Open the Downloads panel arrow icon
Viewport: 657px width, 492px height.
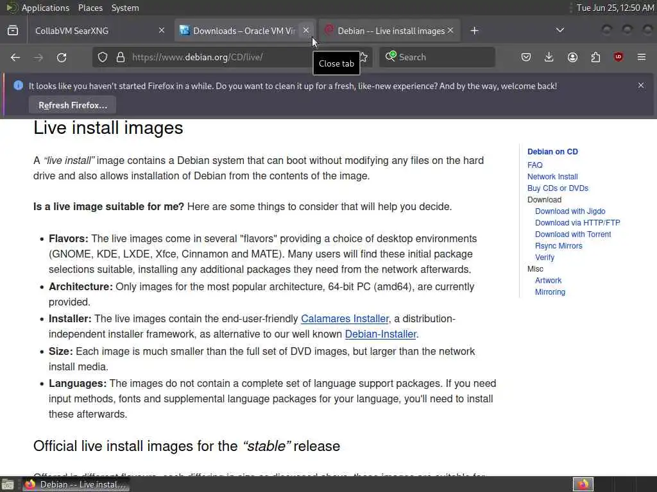pos(549,57)
